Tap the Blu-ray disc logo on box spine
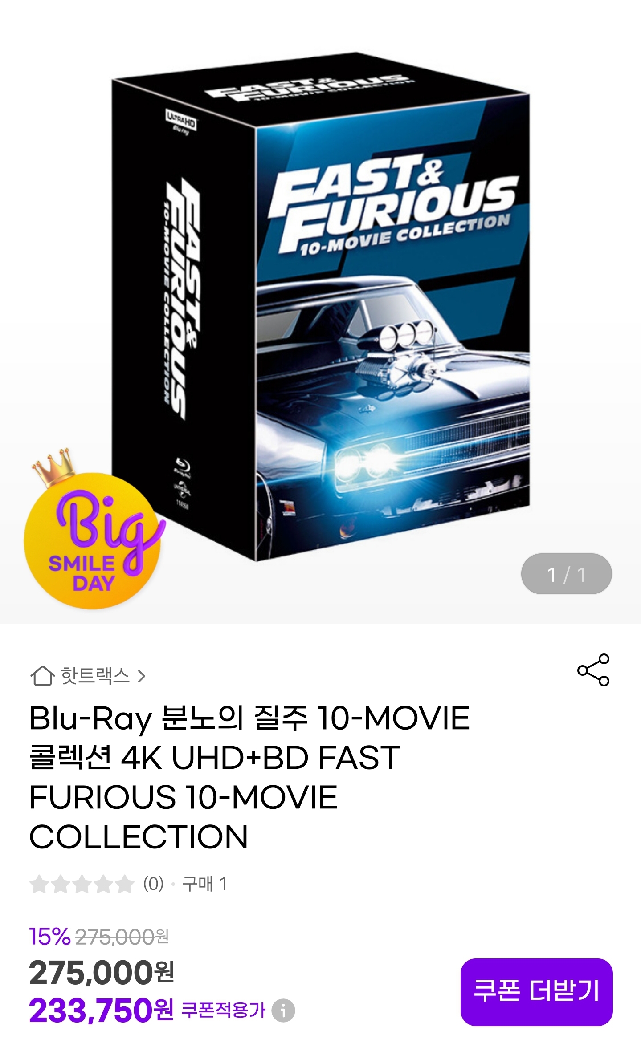Screen dimensions: 641x1043 click(x=182, y=466)
